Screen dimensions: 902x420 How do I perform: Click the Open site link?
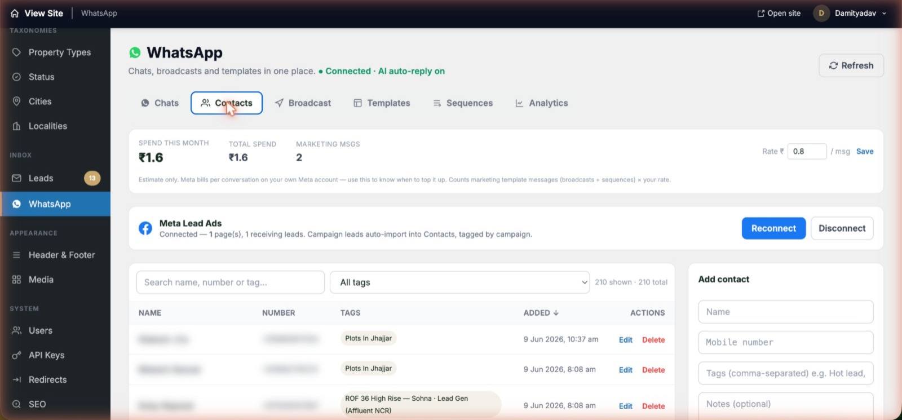[779, 14]
